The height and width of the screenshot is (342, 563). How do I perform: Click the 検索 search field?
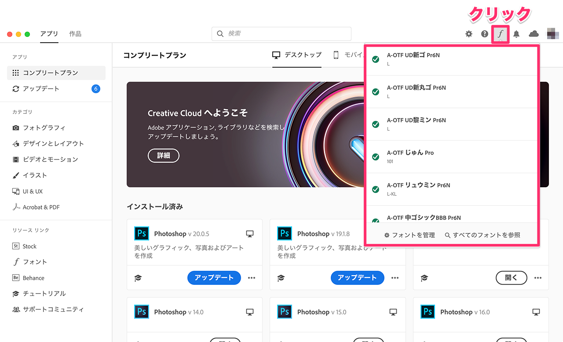(281, 34)
